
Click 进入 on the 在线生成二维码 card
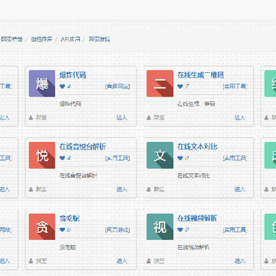240,117
